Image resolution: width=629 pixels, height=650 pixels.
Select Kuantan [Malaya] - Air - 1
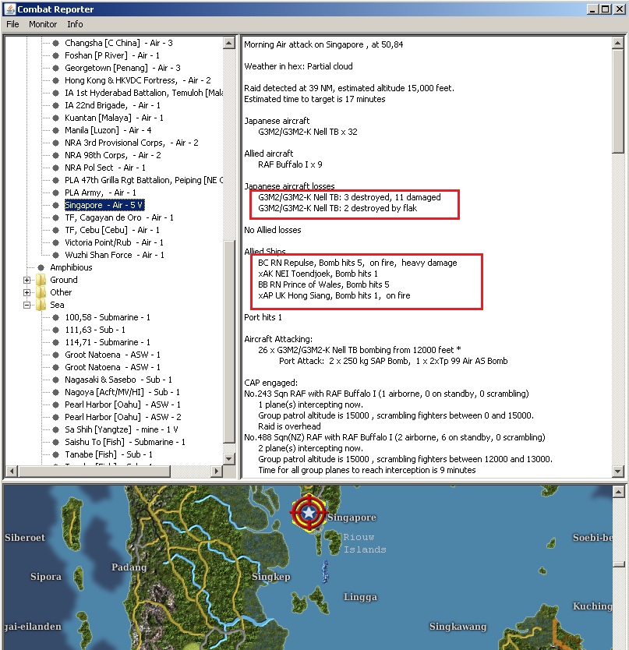(114, 118)
